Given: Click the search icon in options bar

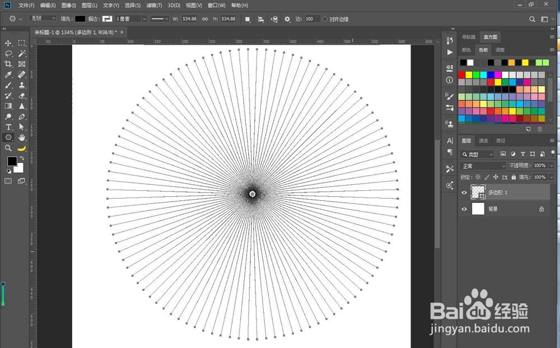Looking at the screenshot, I should tap(532, 19).
